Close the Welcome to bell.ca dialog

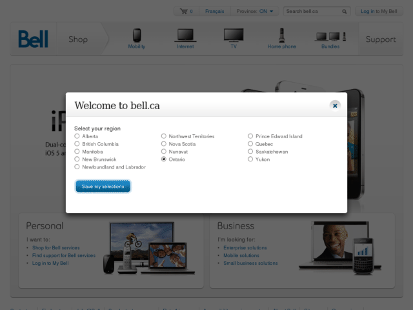click(x=335, y=106)
